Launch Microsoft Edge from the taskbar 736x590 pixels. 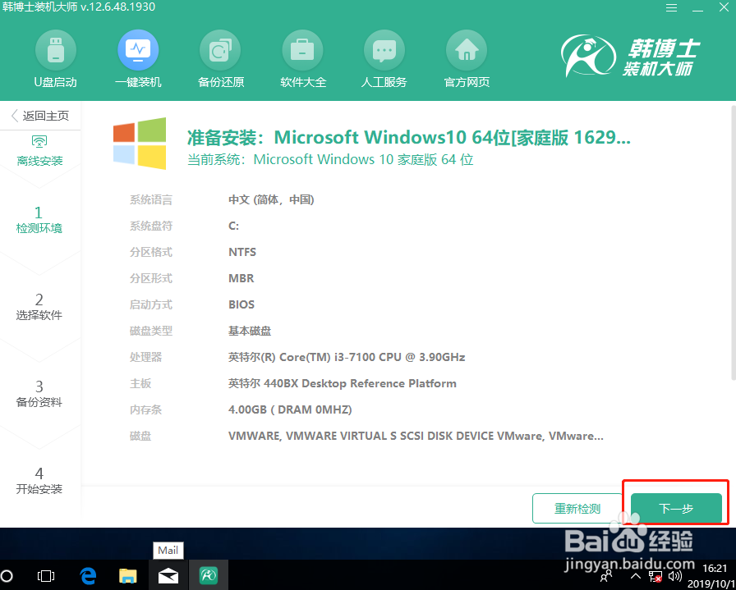click(x=87, y=575)
